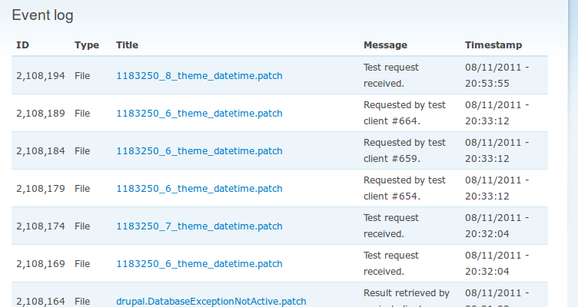The width and height of the screenshot is (578, 307).
Task: Click 'Requested by test client #664' message
Action: (x=405, y=113)
